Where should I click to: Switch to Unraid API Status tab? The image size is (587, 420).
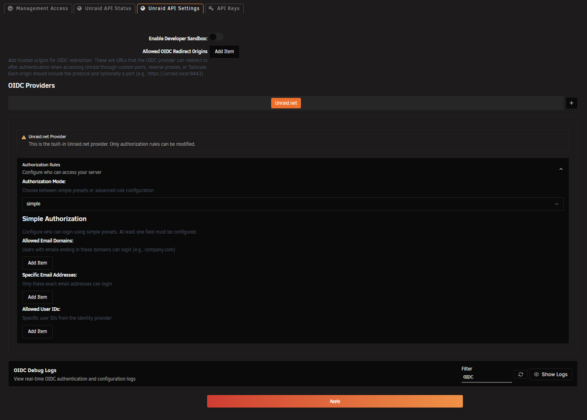[104, 8]
